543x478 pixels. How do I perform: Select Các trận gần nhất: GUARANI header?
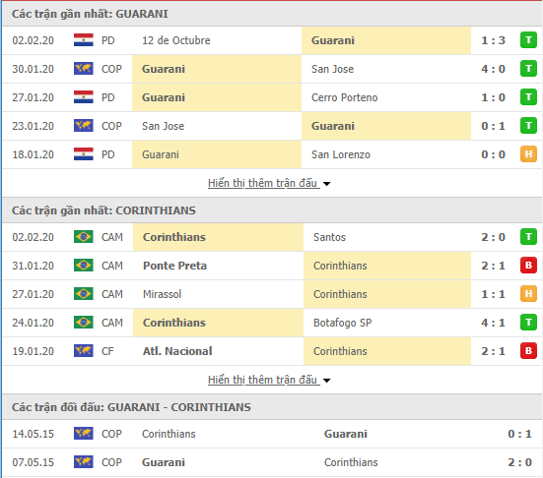272,14
